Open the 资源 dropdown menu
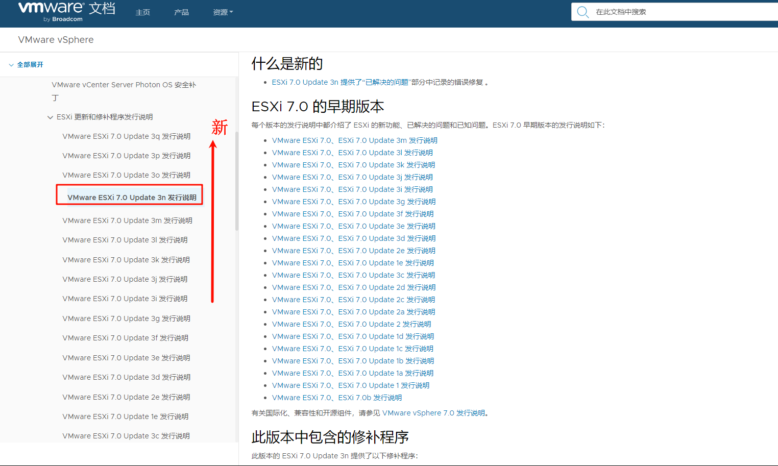778x466 pixels. point(223,12)
